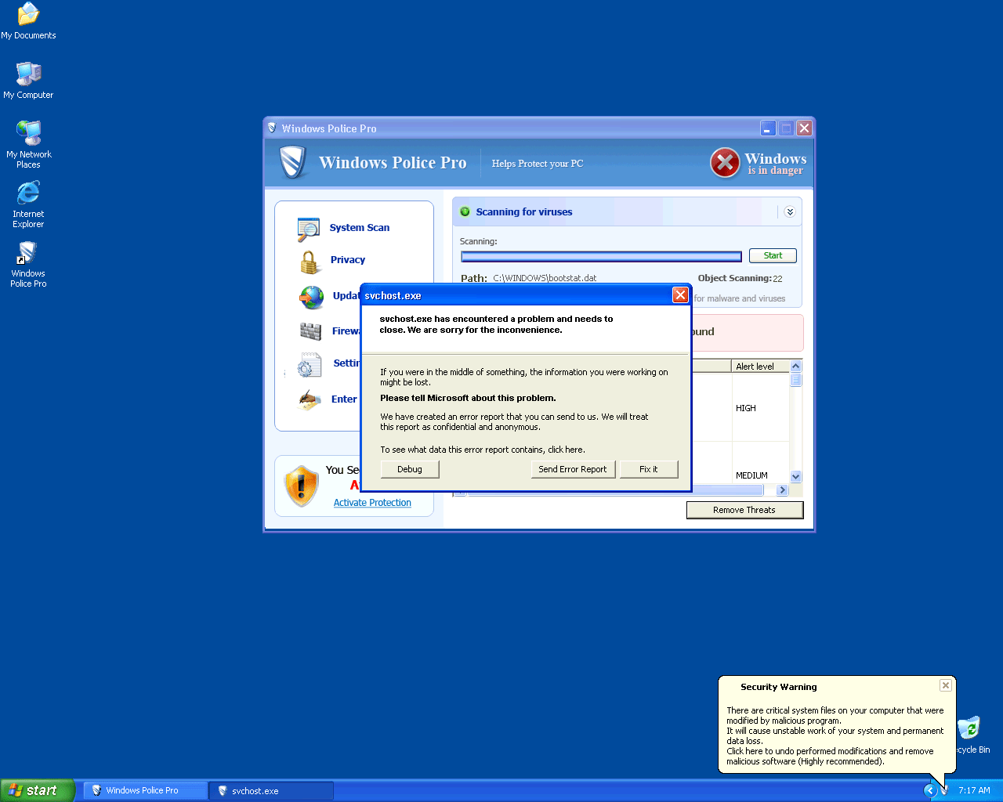Image resolution: width=1003 pixels, height=802 pixels.
Task: Open Windows Police Pro desktop shortcut
Action: (x=28, y=264)
